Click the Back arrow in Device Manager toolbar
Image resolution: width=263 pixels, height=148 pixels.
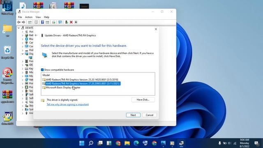click(x=19, y=22)
